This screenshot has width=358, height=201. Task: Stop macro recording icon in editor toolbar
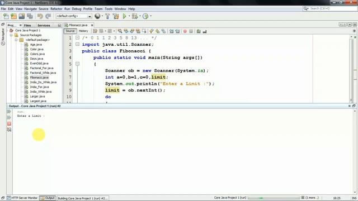(191, 31)
